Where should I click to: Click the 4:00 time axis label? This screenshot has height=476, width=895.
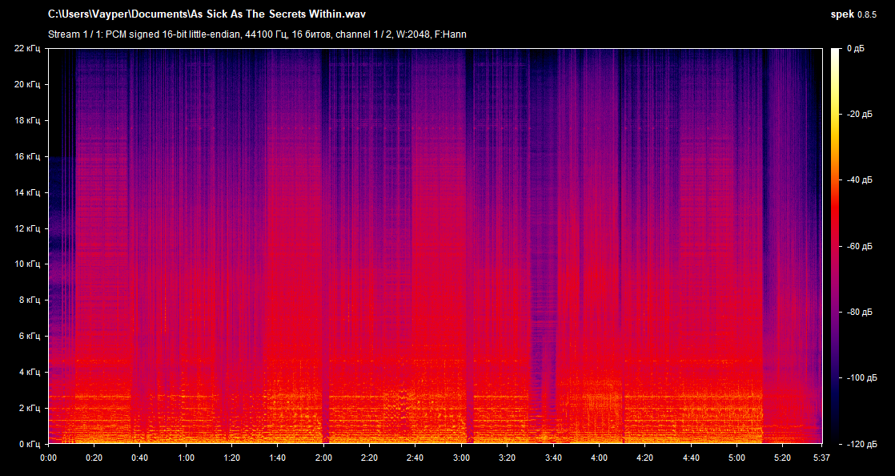[x=599, y=458]
